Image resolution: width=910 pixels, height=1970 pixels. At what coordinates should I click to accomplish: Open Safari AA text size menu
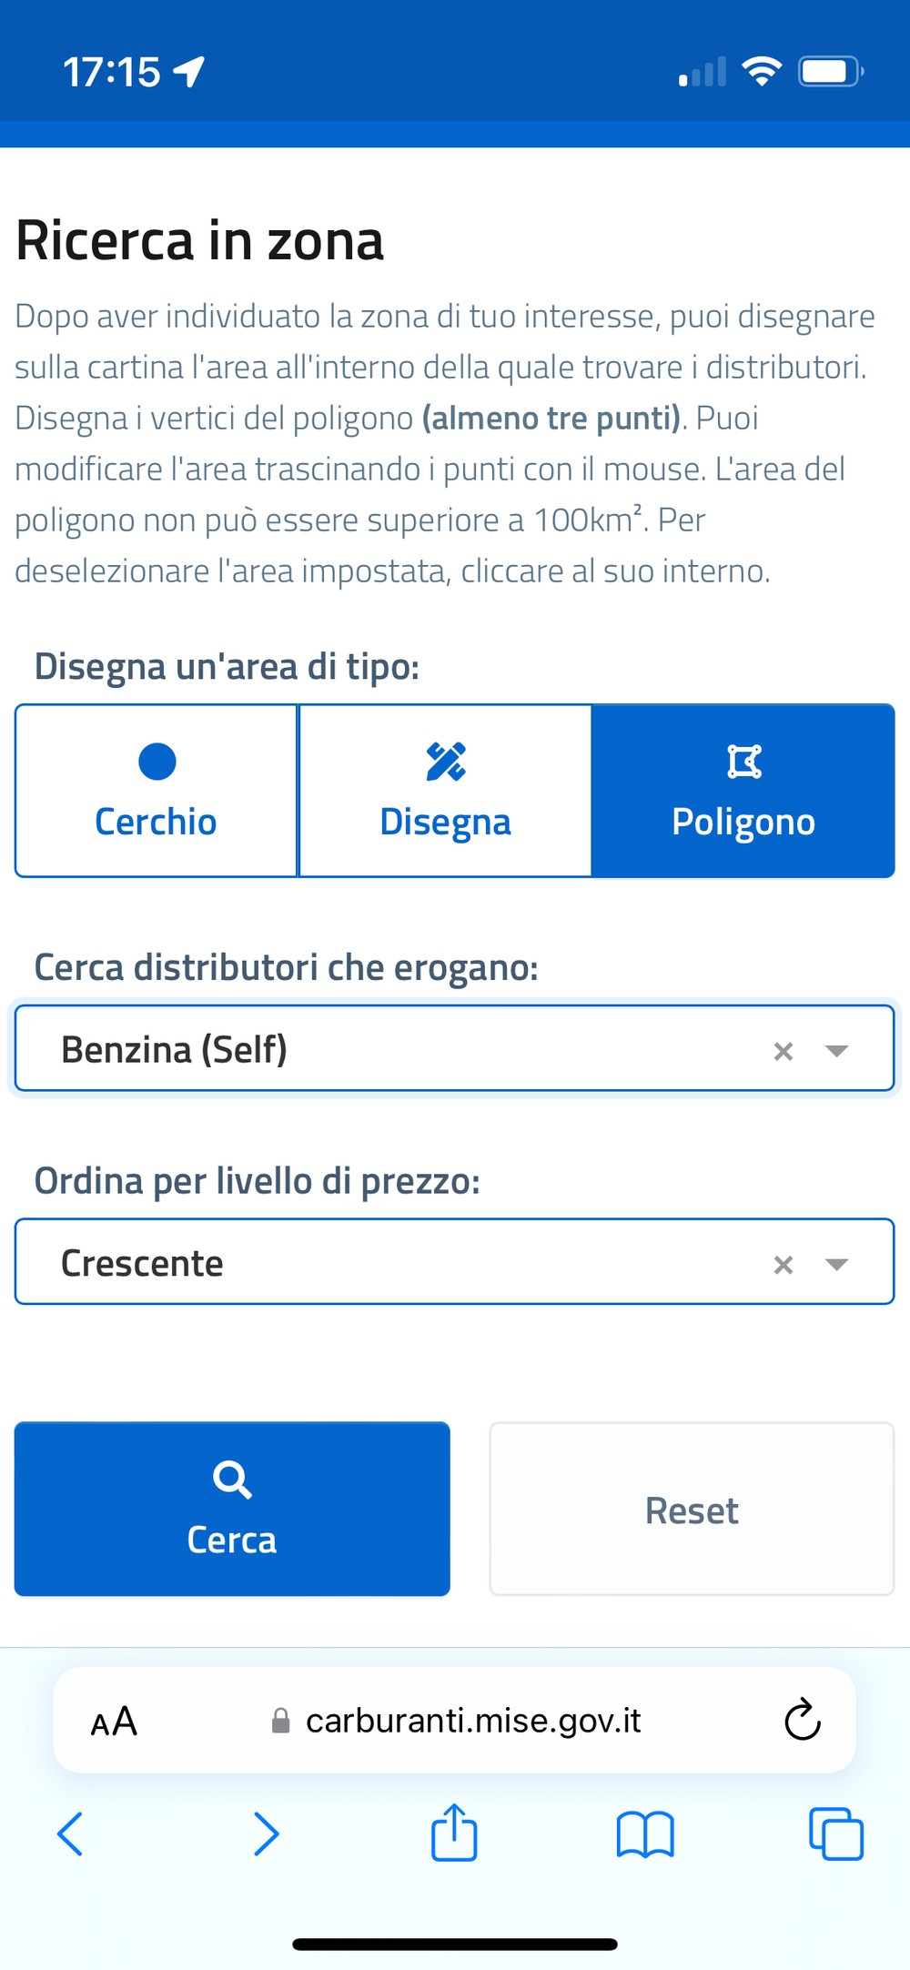tap(114, 1722)
